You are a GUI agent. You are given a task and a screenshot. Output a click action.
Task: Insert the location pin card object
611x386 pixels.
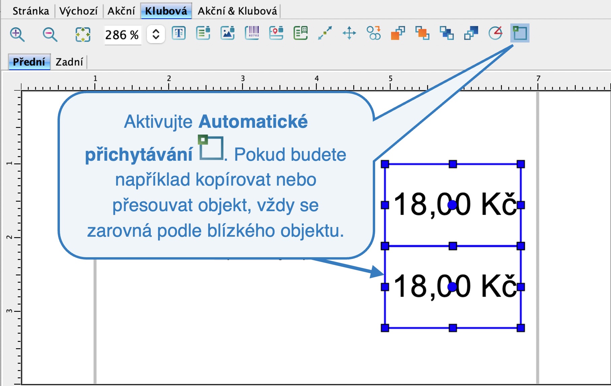[x=276, y=33]
